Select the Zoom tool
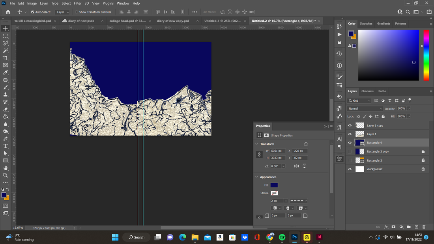Image resolution: width=434 pixels, height=244 pixels. tap(5, 175)
